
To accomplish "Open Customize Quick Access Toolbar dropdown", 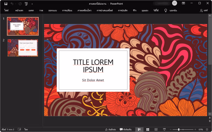I will pos(32,4).
